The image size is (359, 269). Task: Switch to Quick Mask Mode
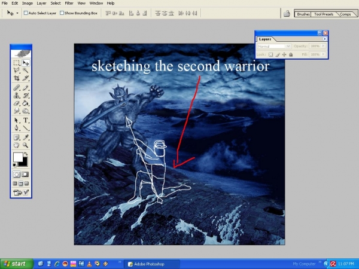click(25, 175)
